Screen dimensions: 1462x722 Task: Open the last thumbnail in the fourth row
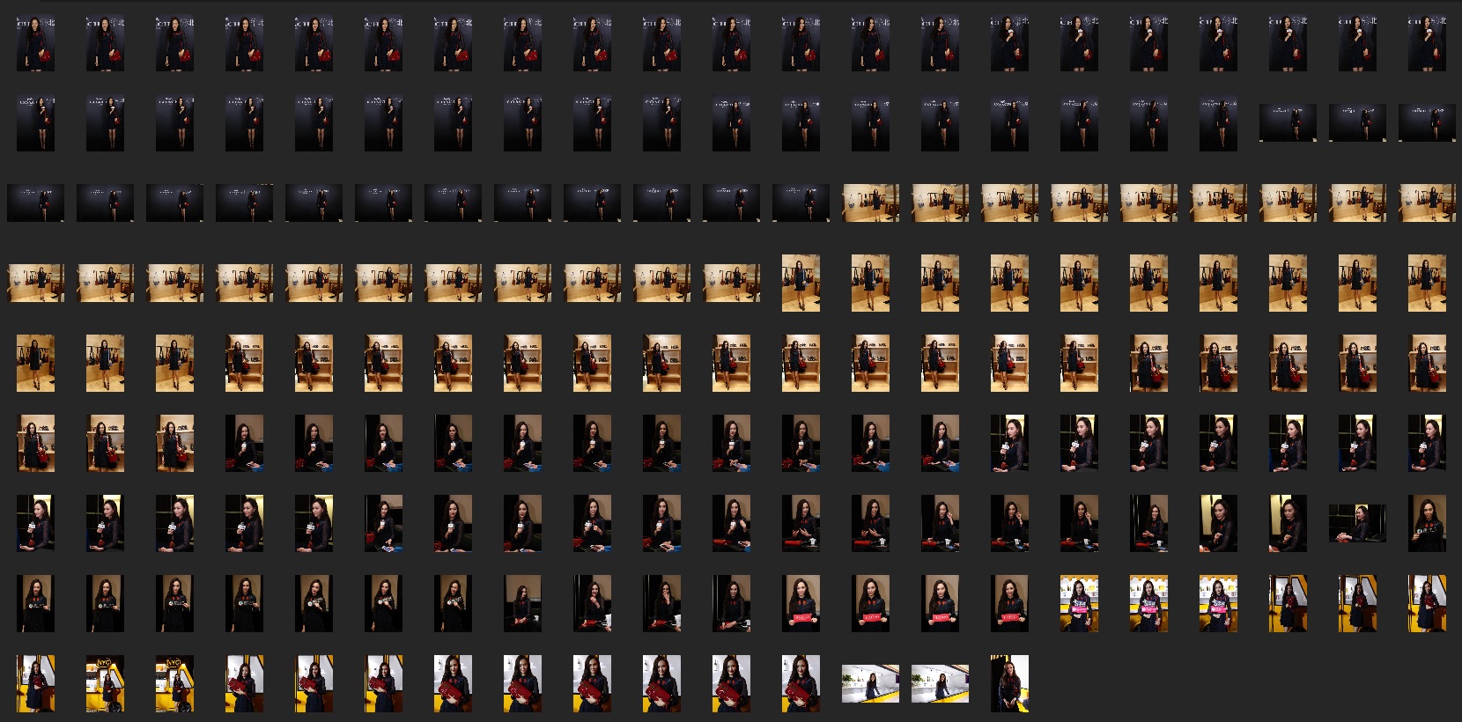pyautogui.click(x=1427, y=283)
